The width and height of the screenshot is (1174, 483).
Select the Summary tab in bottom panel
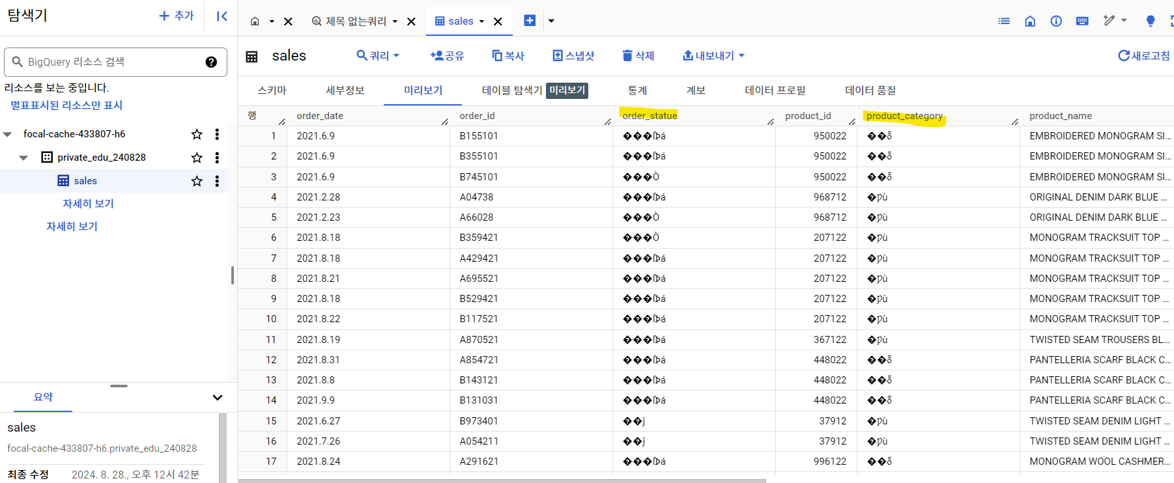(x=43, y=397)
